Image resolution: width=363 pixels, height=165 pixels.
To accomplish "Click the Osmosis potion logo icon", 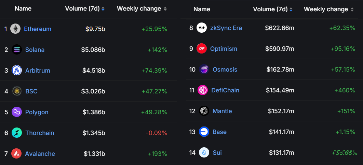I will tap(204, 70).
